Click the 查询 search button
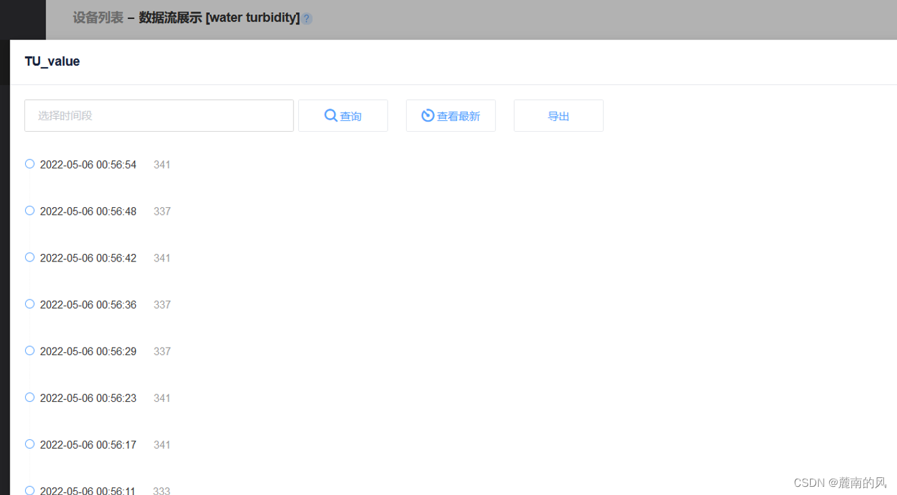897x495 pixels. (343, 116)
